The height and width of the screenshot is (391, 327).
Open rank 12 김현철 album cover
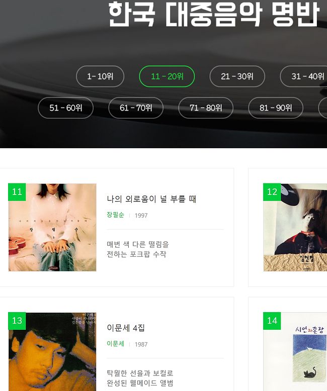pos(295,228)
